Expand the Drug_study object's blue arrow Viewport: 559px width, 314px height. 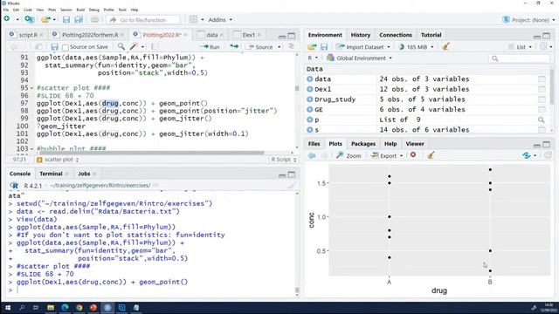click(309, 99)
